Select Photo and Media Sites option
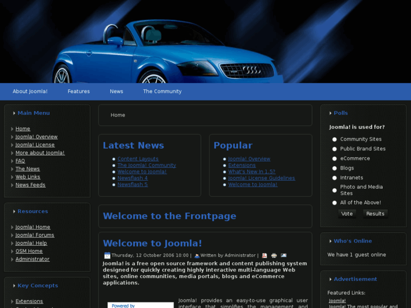 pos(335,190)
